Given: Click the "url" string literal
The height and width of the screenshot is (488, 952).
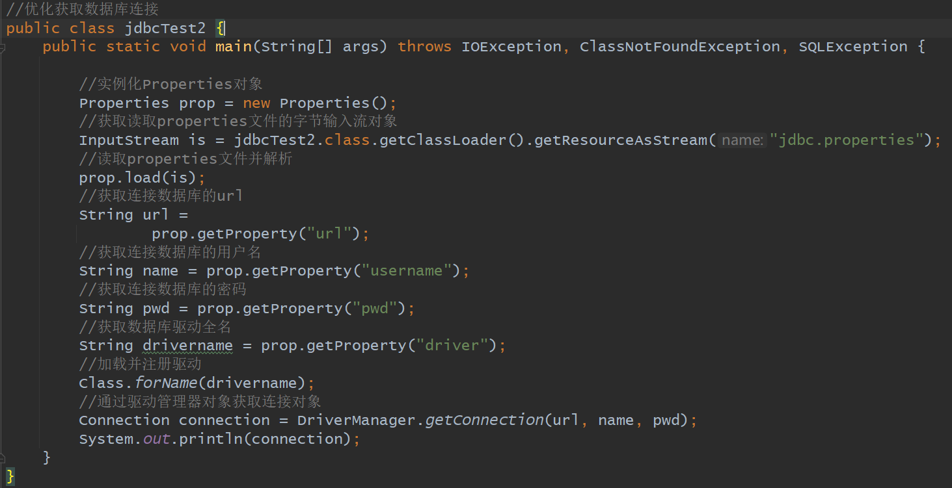Looking at the screenshot, I should (329, 233).
